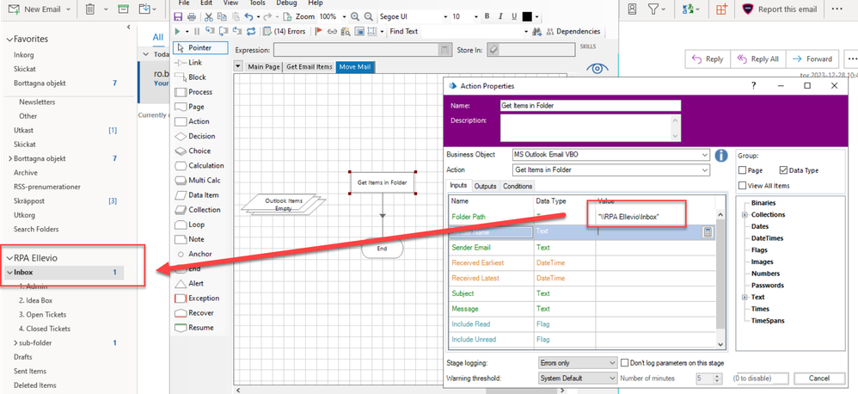
Task: Open the Business Object dropdown
Action: tap(704, 155)
